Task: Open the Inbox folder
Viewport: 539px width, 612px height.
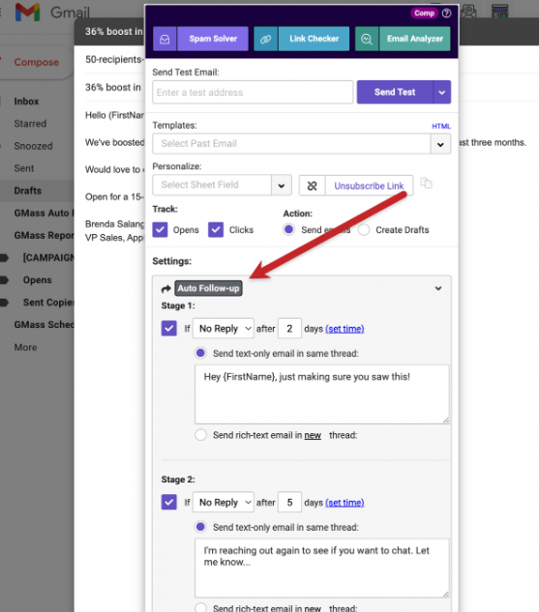Action: pos(26,102)
